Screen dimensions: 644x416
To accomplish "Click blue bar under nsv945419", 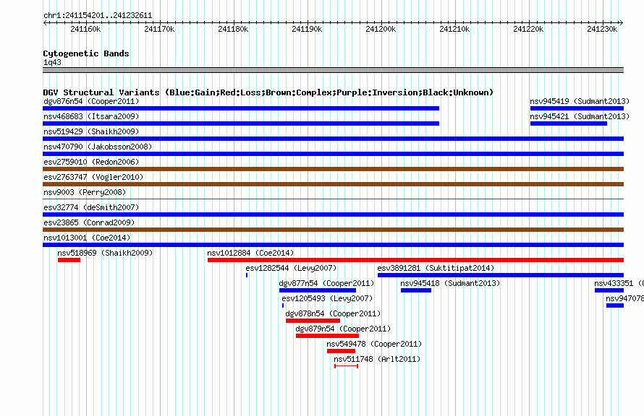I will pyautogui.click(x=577, y=108).
